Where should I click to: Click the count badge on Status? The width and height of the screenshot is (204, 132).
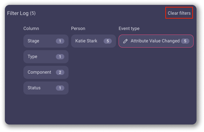point(60,88)
